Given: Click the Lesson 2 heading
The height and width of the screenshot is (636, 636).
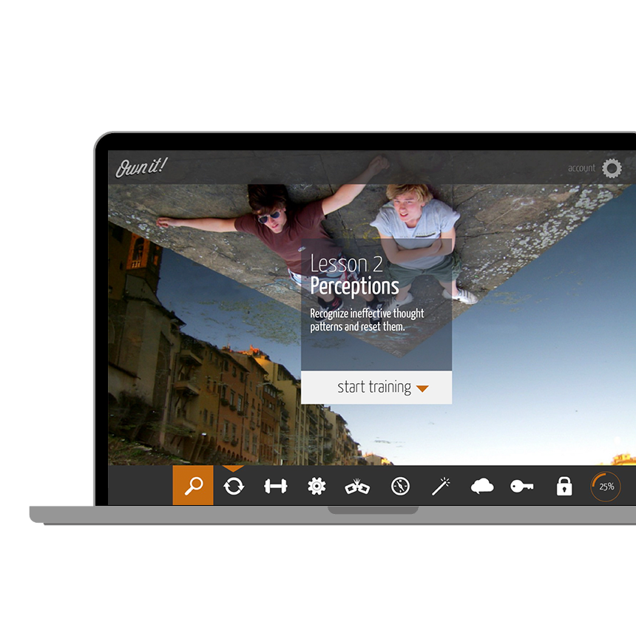Looking at the screenshot, I should tap(346, 264).
